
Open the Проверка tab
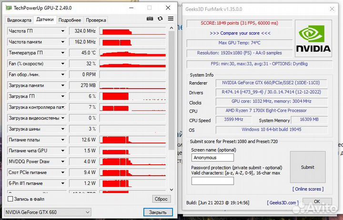[96, 20]
